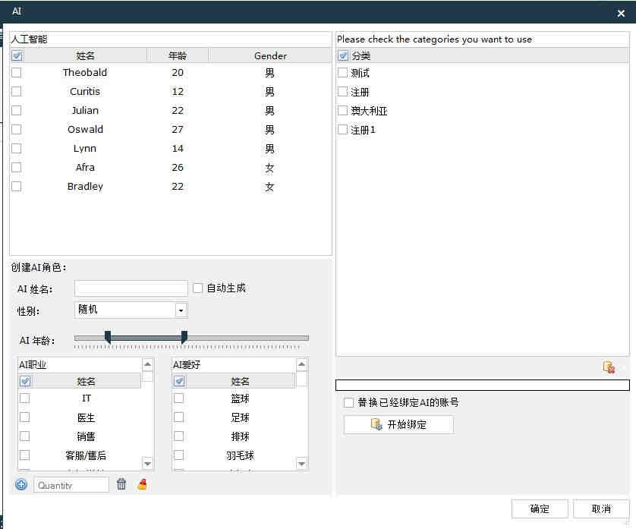Viewport: 636px width, 529px height.
Task: Check the 客服/售后 occupation
Action: (x=25, y=455)
